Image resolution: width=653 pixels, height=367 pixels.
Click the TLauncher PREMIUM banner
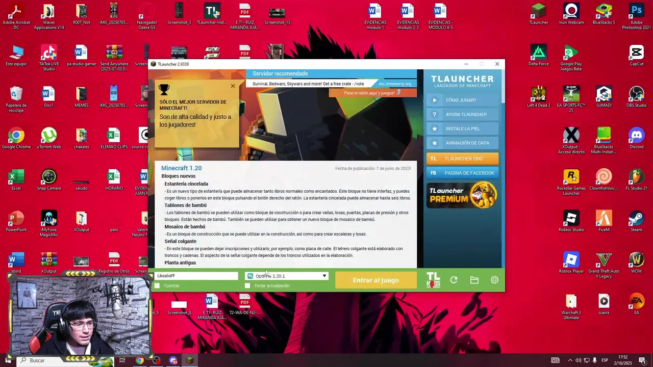462,195
